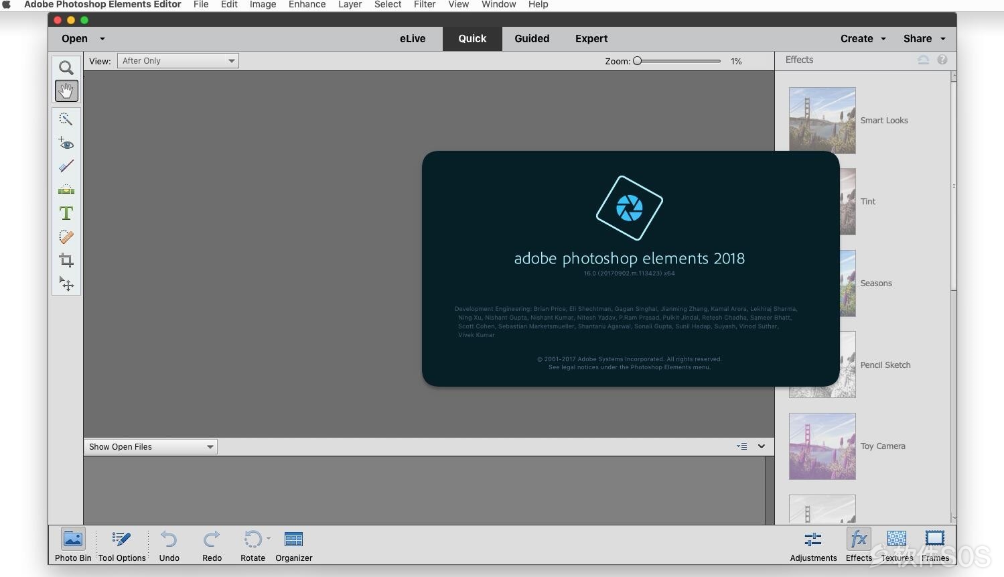Select the Straighten tool
Viewport: 1004px width, 577px height.
(x=66, y=190)
